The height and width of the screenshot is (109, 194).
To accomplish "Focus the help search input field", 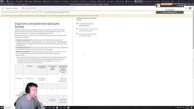I will 48,8.
